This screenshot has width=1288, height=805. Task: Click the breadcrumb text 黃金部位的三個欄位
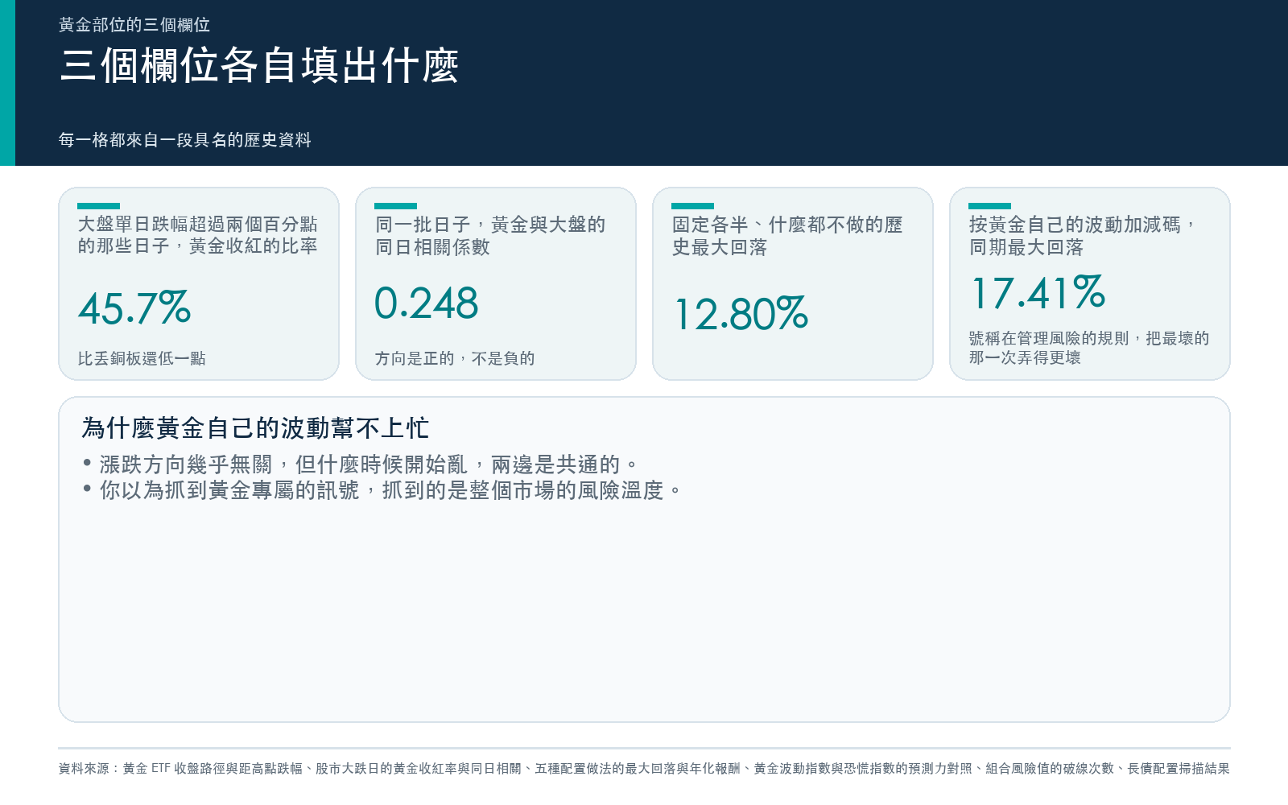(134, 25)
